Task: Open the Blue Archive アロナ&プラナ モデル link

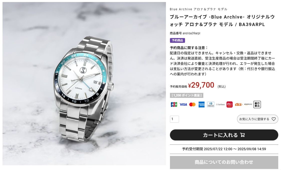Action: 198,9
